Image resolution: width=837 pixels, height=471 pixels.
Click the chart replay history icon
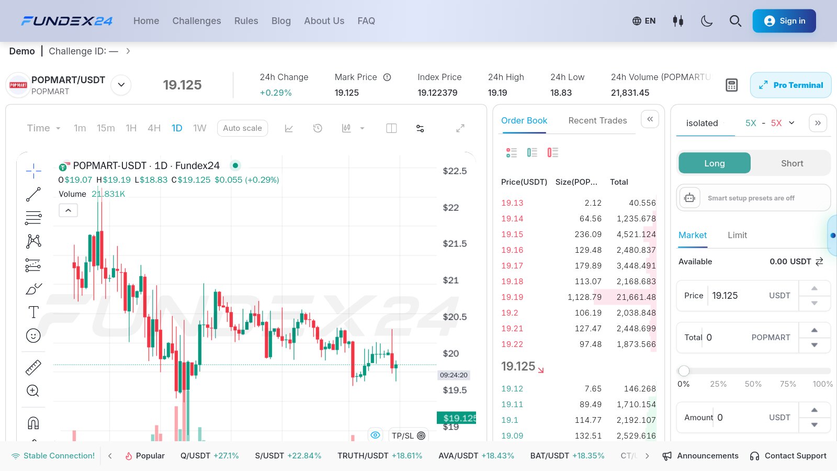[x=318, y=128]
